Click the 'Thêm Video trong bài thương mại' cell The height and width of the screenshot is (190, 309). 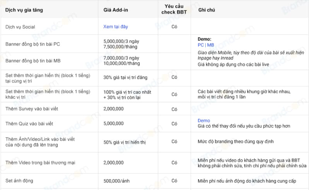click(38, 163)
